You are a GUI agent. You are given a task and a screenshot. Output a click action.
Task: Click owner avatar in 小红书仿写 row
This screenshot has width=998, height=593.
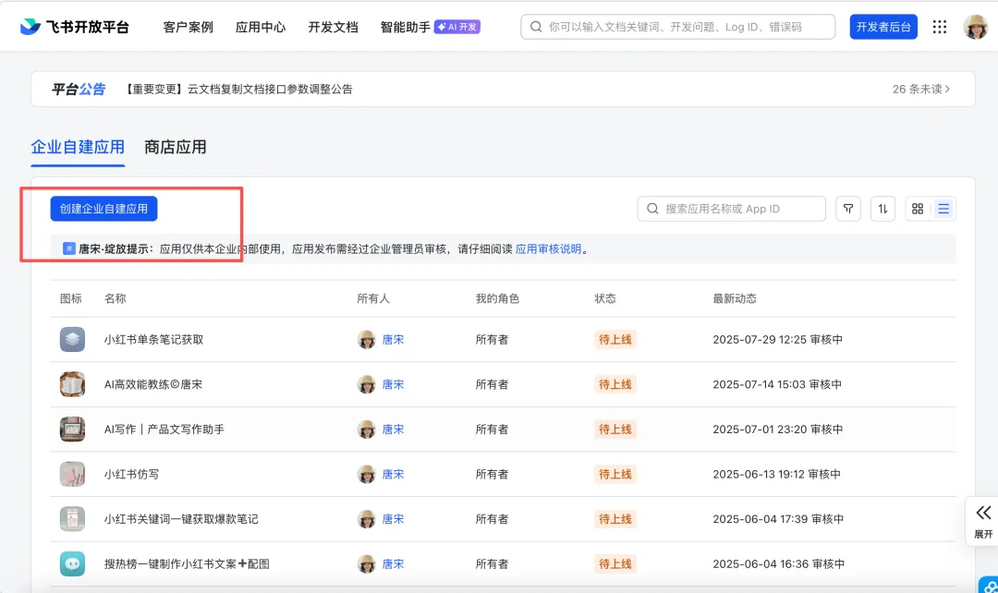point(367,474)
